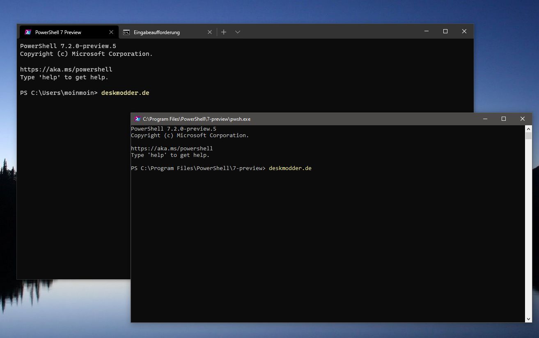Click scrollbar down arrow in pwsh.exe window

click(528, 319)
